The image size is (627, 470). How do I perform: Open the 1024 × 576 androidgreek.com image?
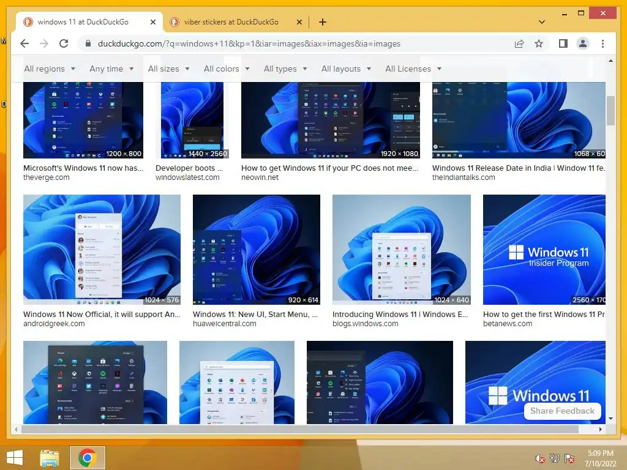point(102,250)
